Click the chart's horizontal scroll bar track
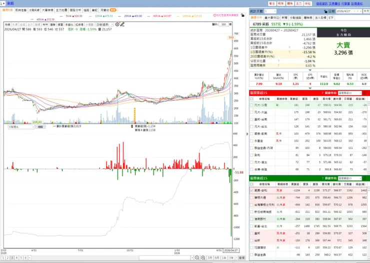This screenshot has height=263, width=370. click(164, 257)
